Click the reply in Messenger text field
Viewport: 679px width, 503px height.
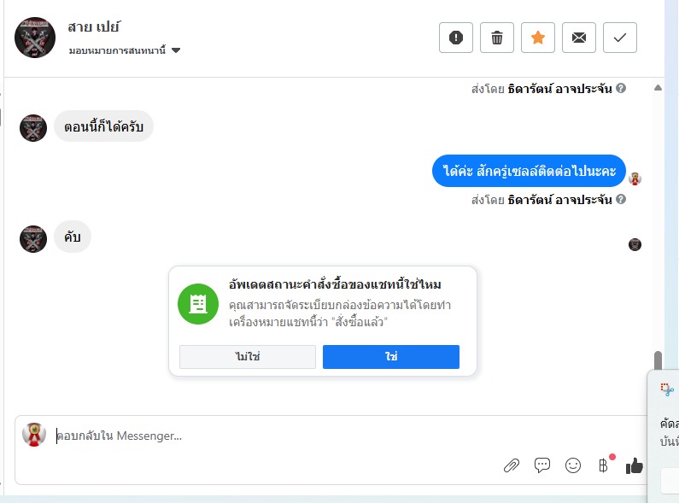tap(273, 436)
